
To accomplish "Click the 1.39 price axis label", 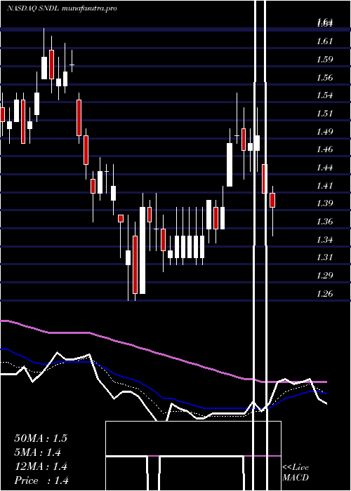I will tap(325, 203).
